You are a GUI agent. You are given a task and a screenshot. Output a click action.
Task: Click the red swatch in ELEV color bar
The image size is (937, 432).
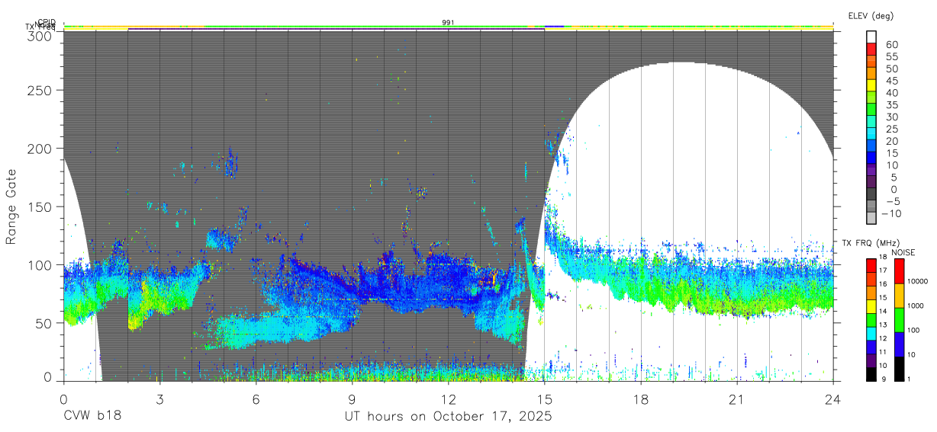click(x=871, y=50)
